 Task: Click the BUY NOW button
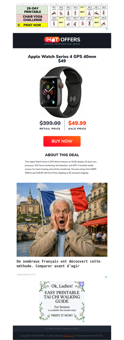pos(62,141)
